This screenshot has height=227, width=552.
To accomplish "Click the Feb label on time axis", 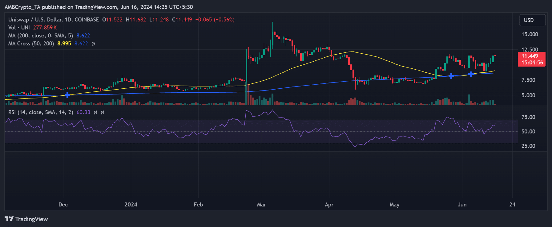I will click(x=198, y=205).
